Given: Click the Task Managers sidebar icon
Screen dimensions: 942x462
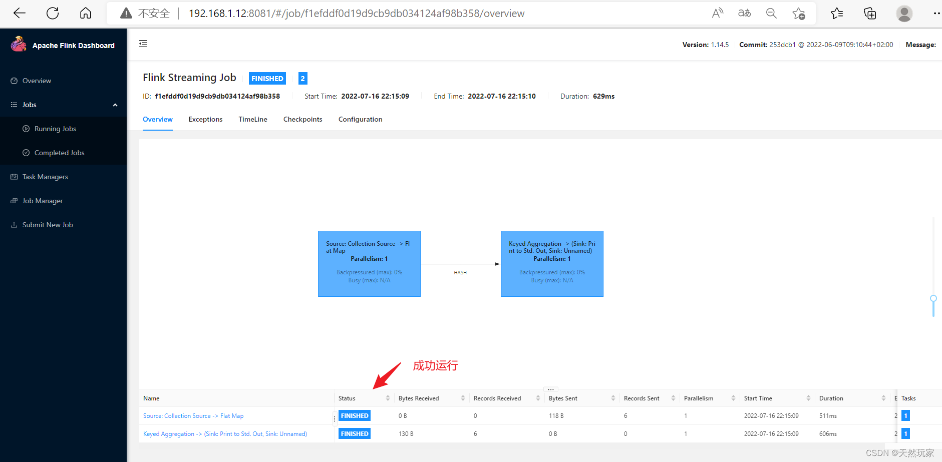Looking at the screenshot, I should [x=14, y=177].
